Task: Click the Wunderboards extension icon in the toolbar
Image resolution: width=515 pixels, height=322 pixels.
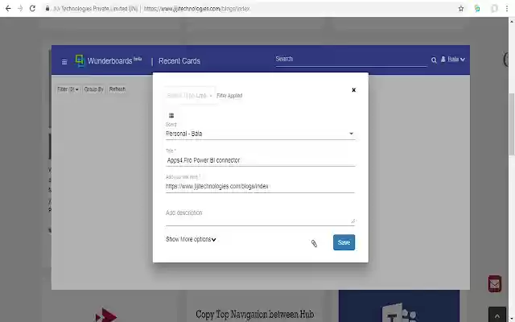Action: coord(477,9)
